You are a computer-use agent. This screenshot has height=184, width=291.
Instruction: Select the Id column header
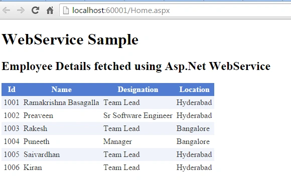point(12,89)
